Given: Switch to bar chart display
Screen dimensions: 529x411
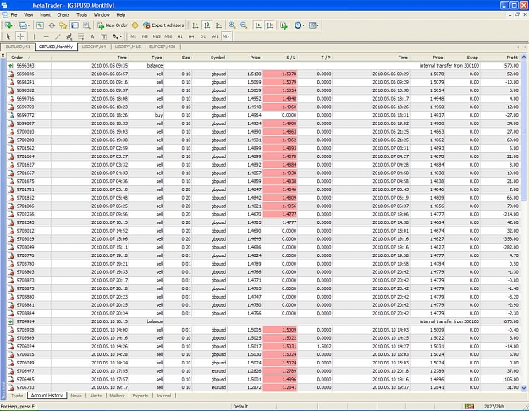Looking at the screenshot, I should click(196, 25).
